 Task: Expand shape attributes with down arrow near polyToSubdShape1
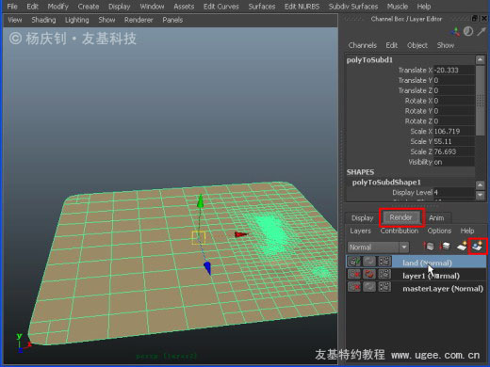[480, 196]
